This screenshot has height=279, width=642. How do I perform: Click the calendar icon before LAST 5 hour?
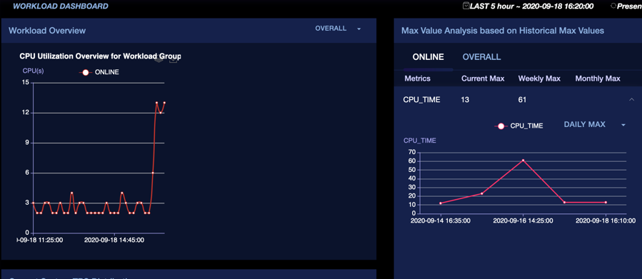click(x=466, y=6)
